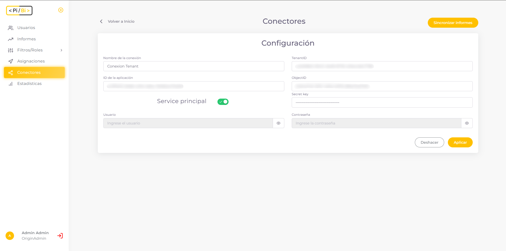Click the OriginAdmin role text

click(x=34, y=238)
